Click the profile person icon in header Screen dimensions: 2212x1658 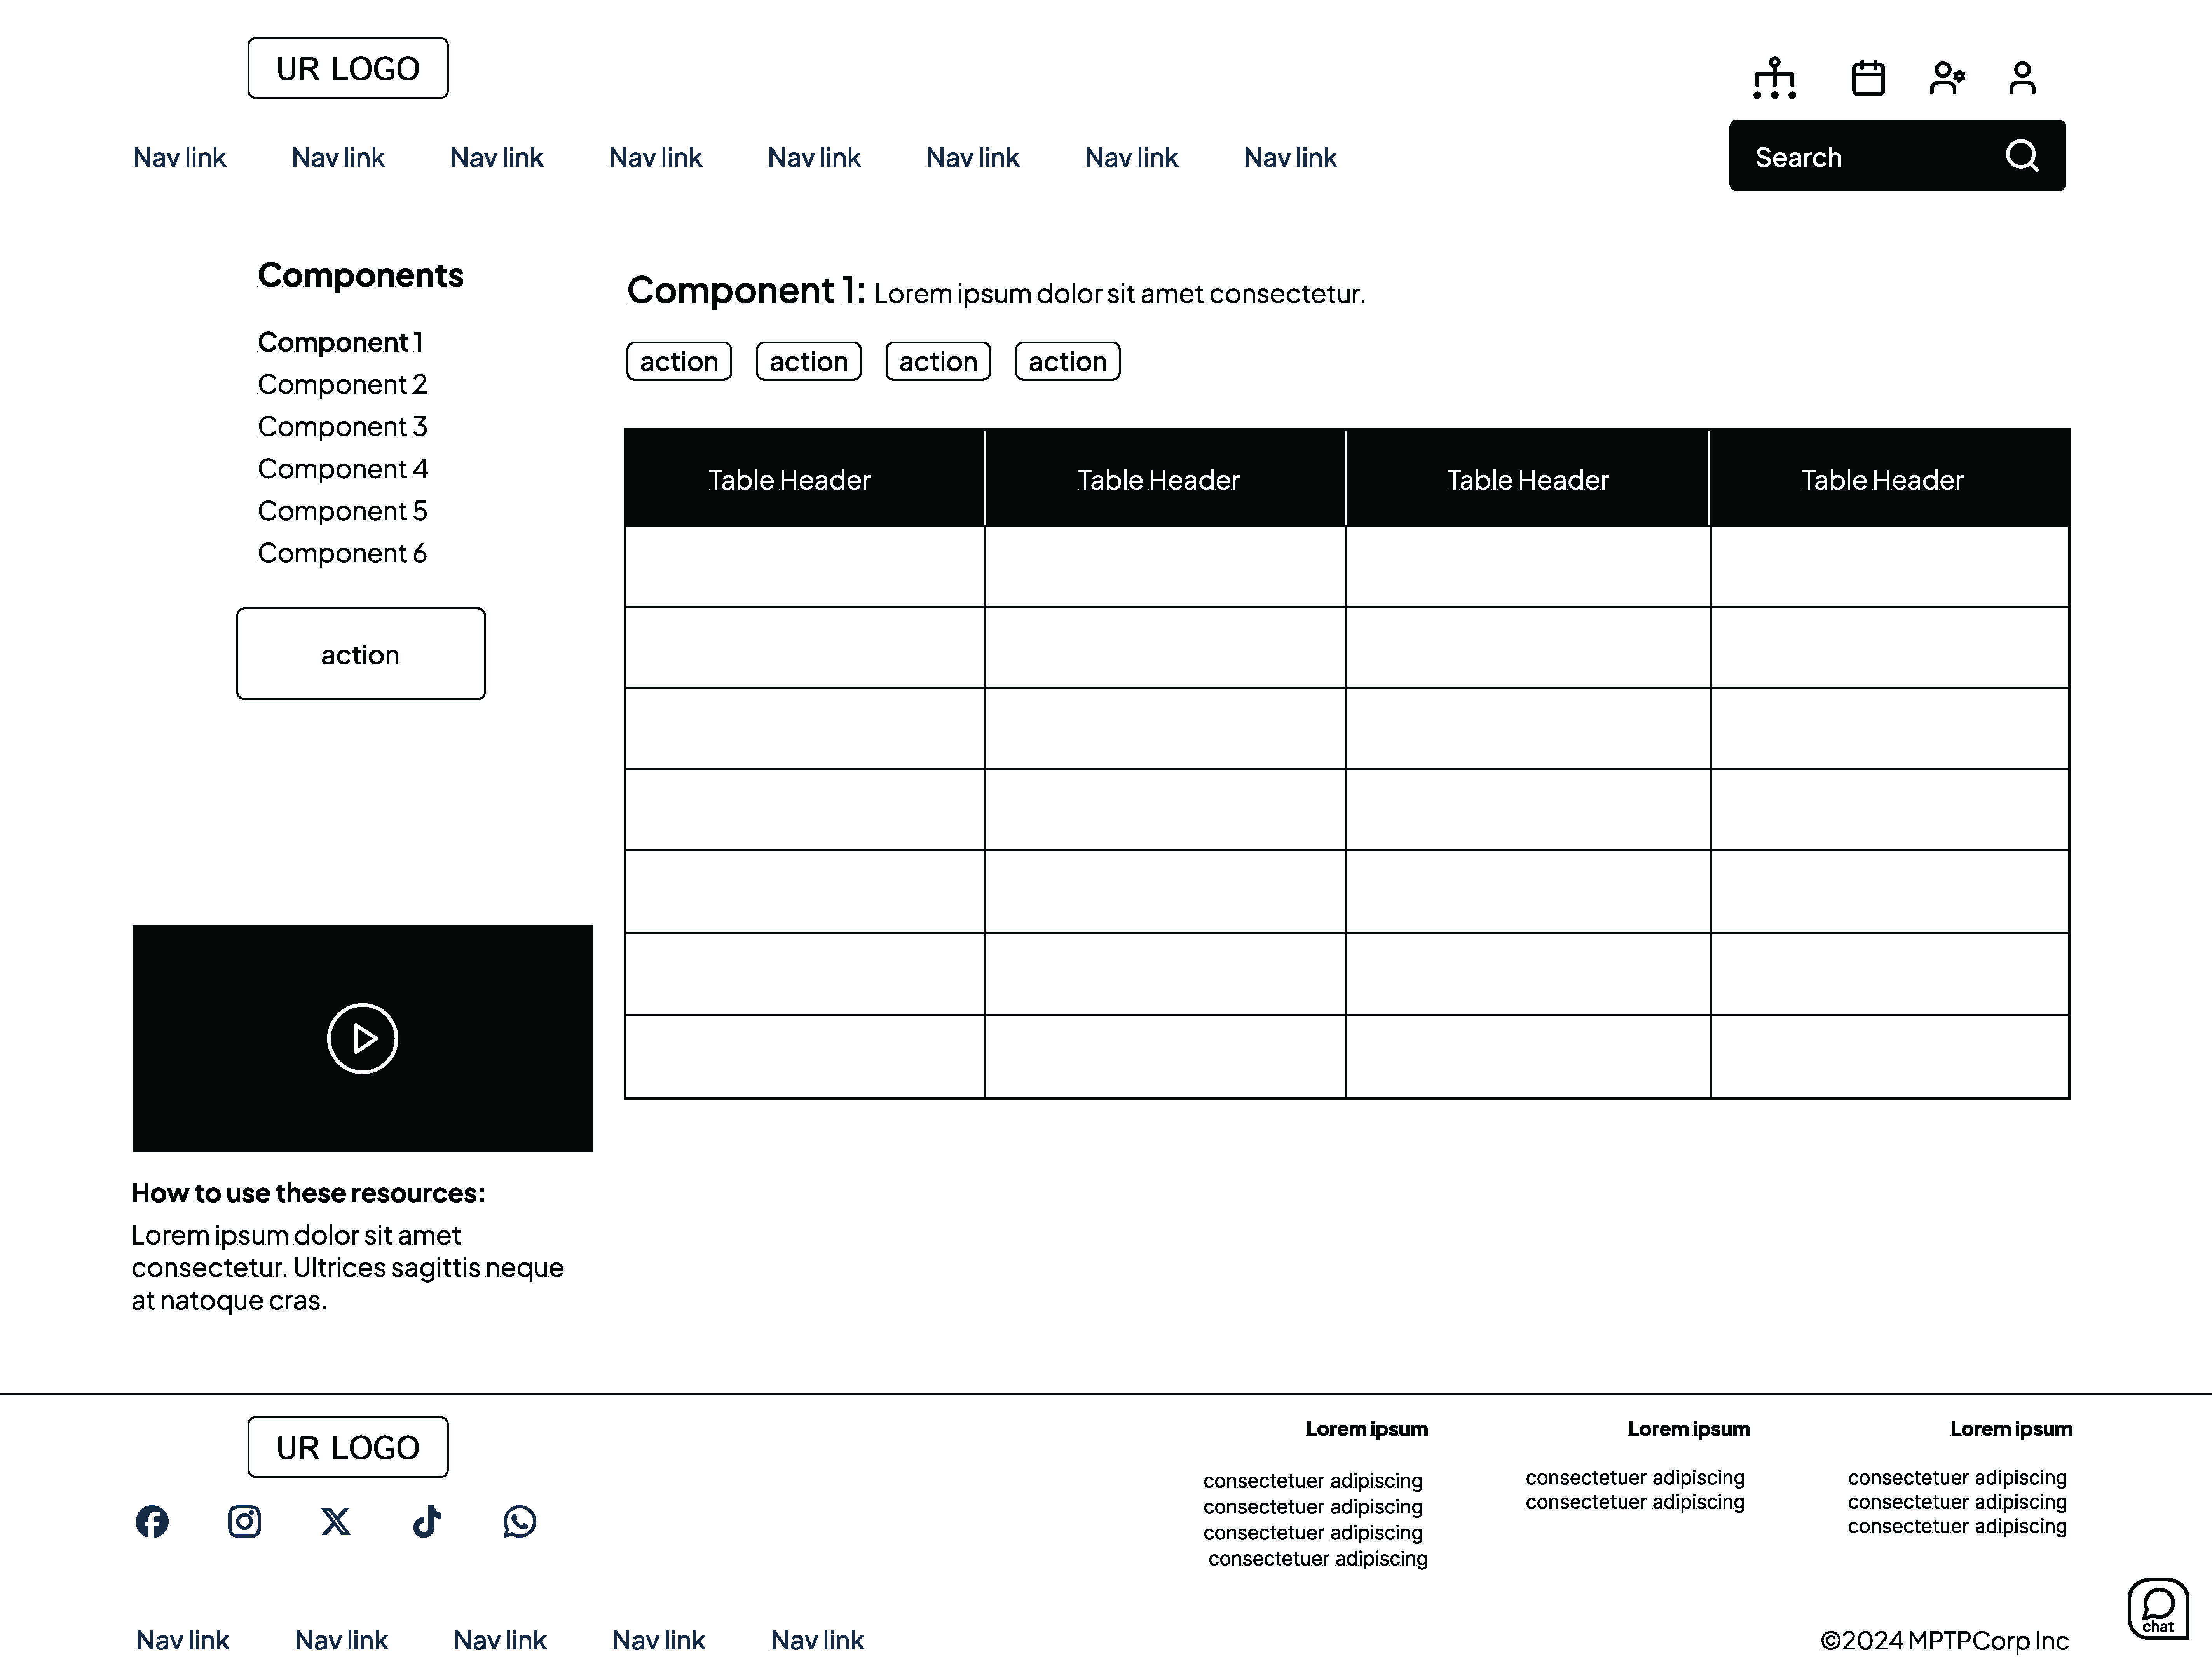(x=2022, y=78)
